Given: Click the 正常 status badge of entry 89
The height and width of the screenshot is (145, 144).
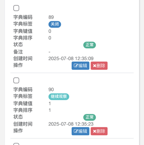Looking at the screenshot, I should (89, 45).
